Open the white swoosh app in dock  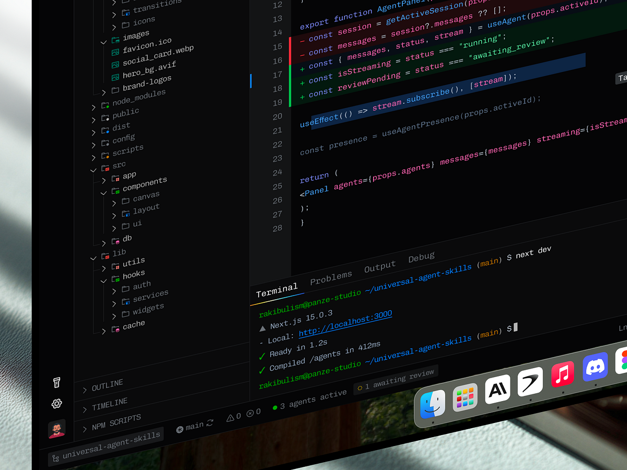(530, 382)
